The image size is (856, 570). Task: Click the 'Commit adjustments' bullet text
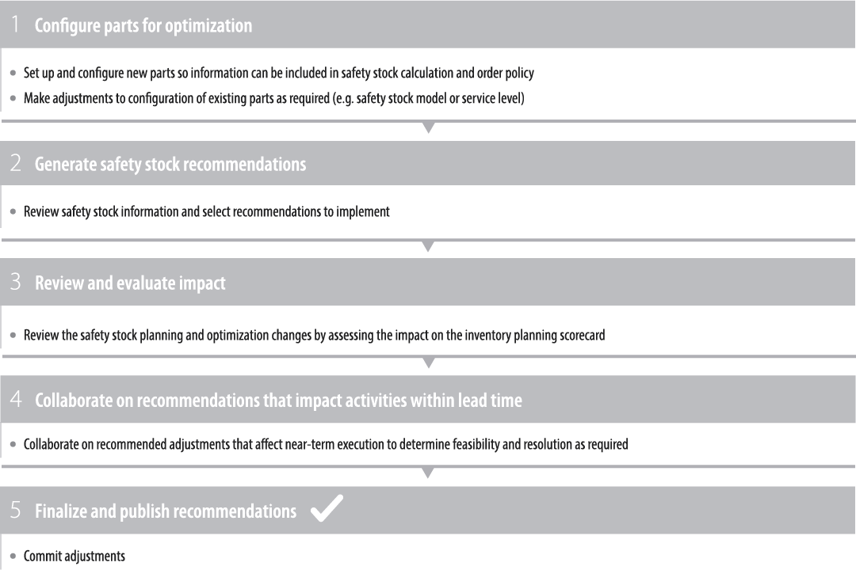pyautogui.click(x=75, y=556)
